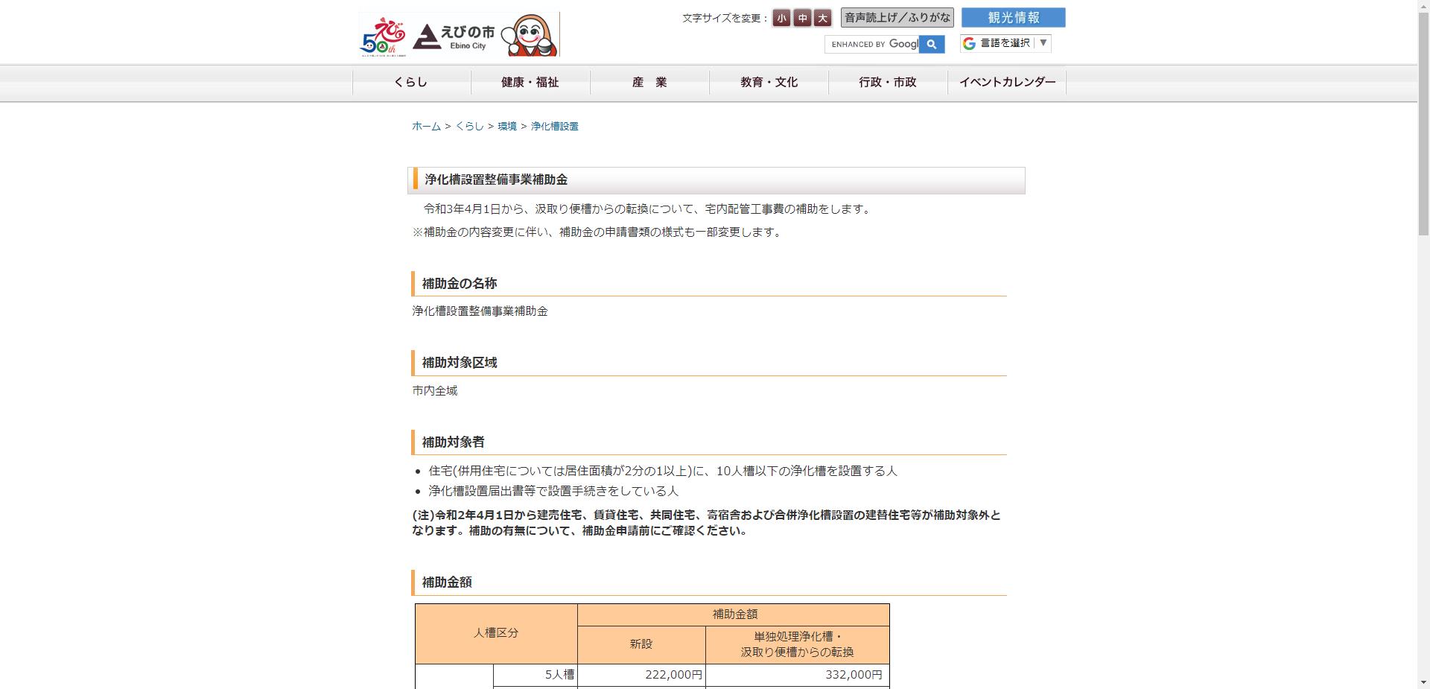Activate the 音声読上げ／ふりがな toggle
This screenshot has height=689, width=1430.
897,17
